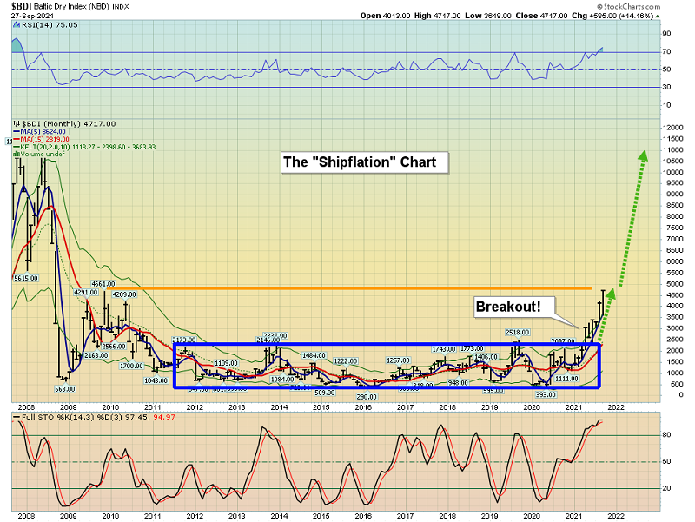This screenshot has width=695, height=522.
Task: Click the 1084.00 price label
Action: coord(282,380)
